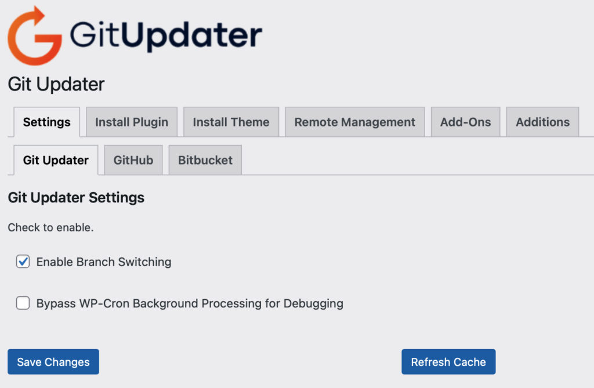594x388 pixels.
Task: Select the Git Updater sub-tab
Action: point(56,160)
